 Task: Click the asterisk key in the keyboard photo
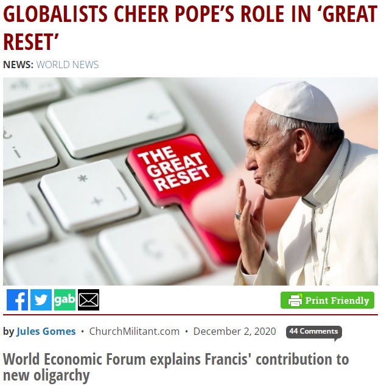pyautogui.click(x=89, y=194)
